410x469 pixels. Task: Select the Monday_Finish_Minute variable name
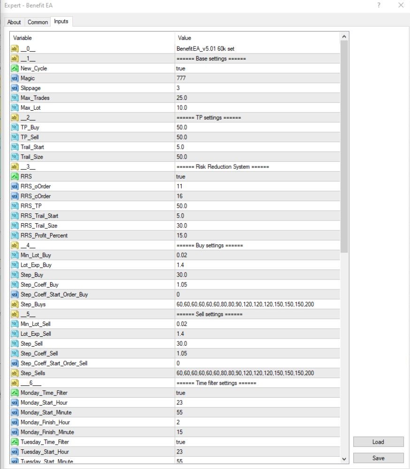coord(47,432)
